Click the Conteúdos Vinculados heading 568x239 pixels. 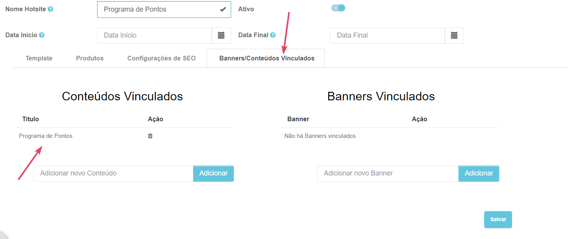tap(122, 96)
